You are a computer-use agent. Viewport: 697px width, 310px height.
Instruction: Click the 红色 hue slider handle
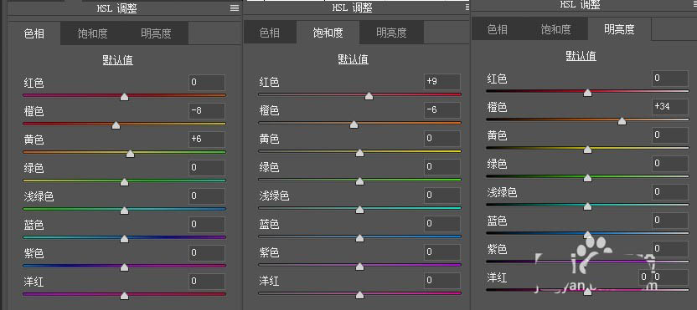(x=125, y=97)
